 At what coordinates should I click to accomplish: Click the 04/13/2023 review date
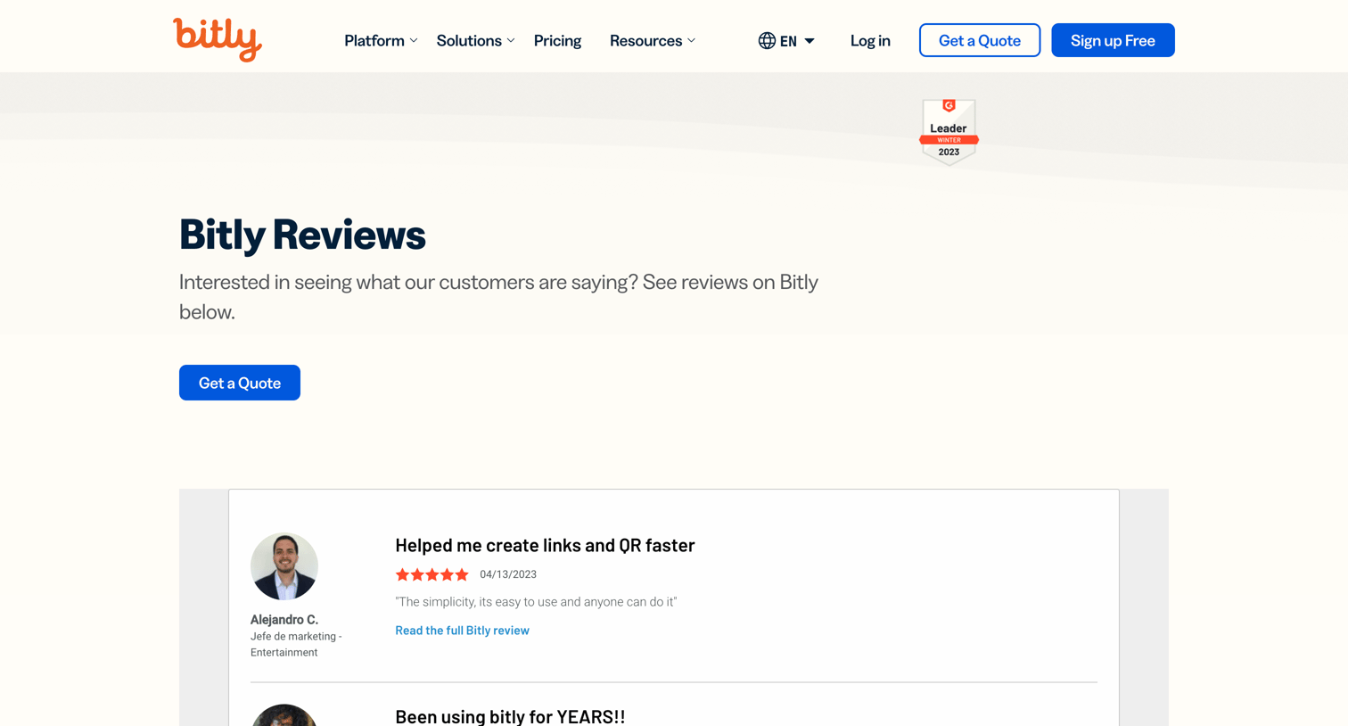tap(508, 574)
